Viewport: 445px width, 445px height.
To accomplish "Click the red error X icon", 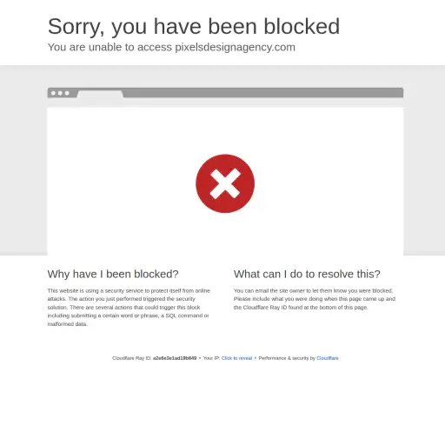I will pyautogui.click(x=225, y=183).
